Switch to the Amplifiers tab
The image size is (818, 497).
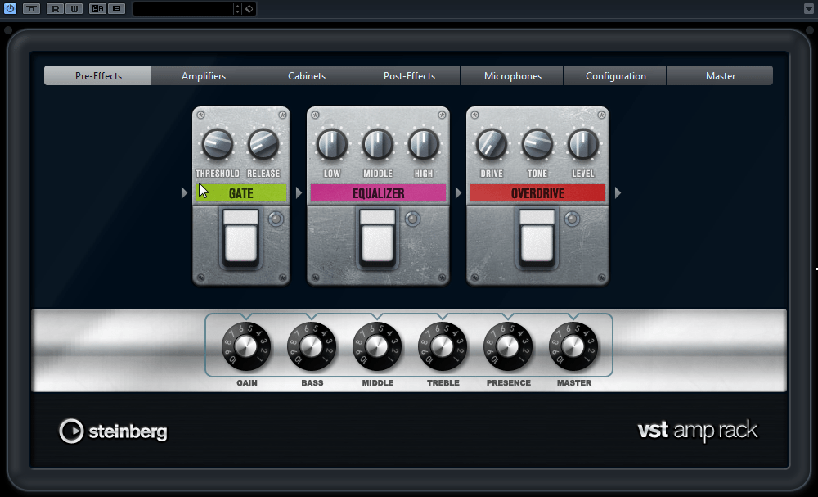[202, 75]
